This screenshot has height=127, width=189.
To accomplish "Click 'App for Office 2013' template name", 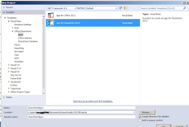I will 66,15.
